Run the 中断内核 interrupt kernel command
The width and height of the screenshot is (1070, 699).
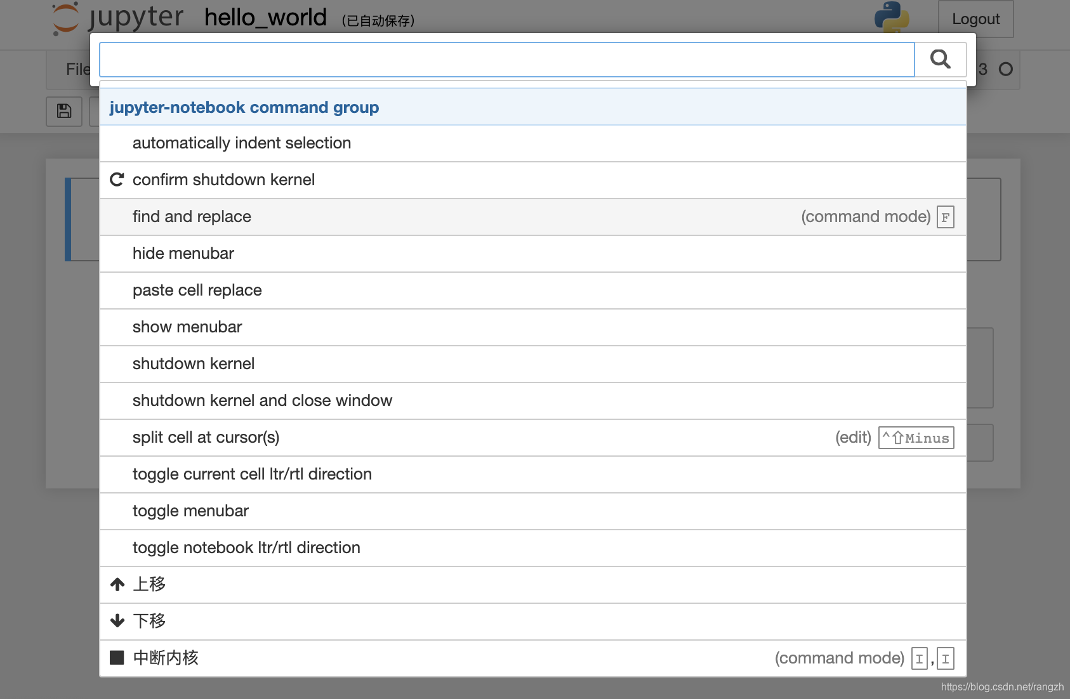[x=533, y=658]
